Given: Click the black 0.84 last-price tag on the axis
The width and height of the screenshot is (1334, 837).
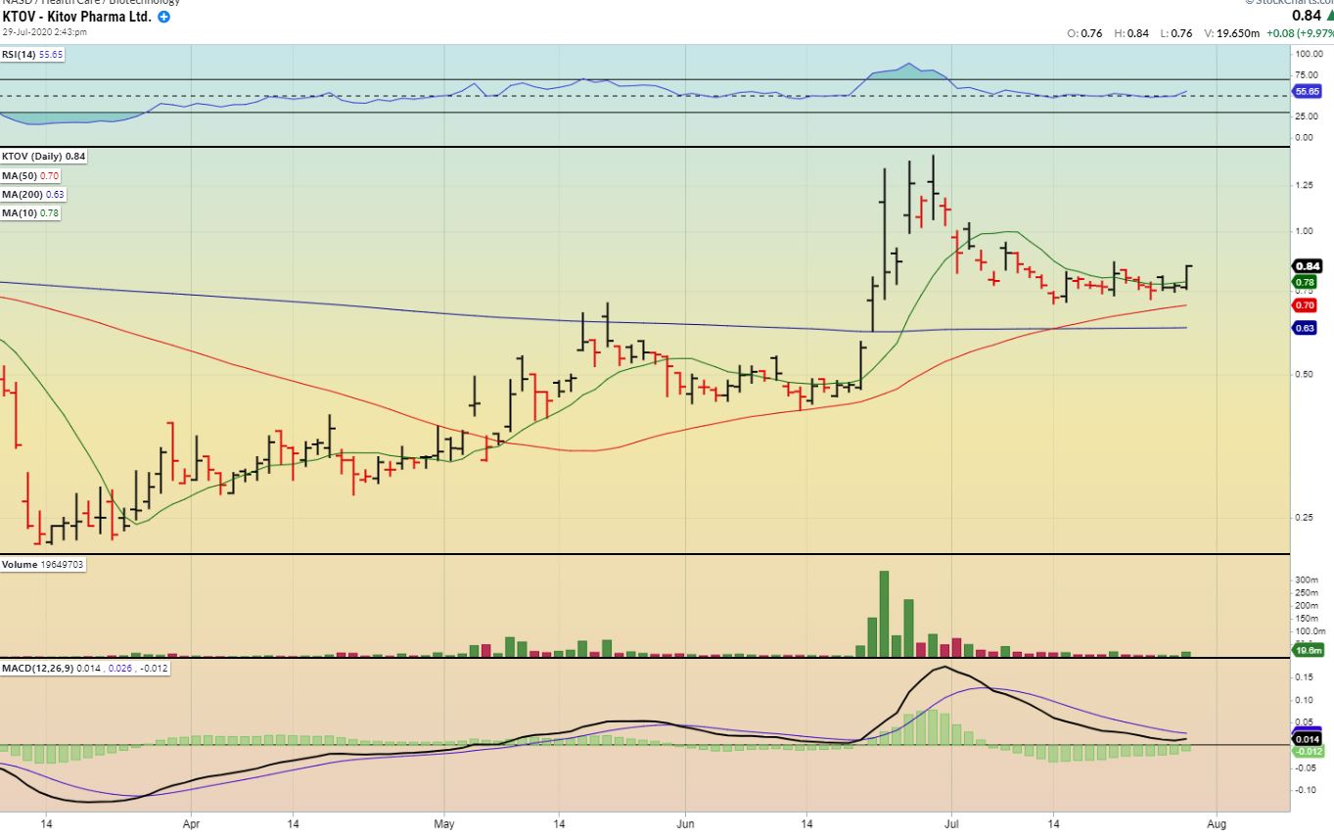Looking at the screenshot, I should pos(1308,265).
